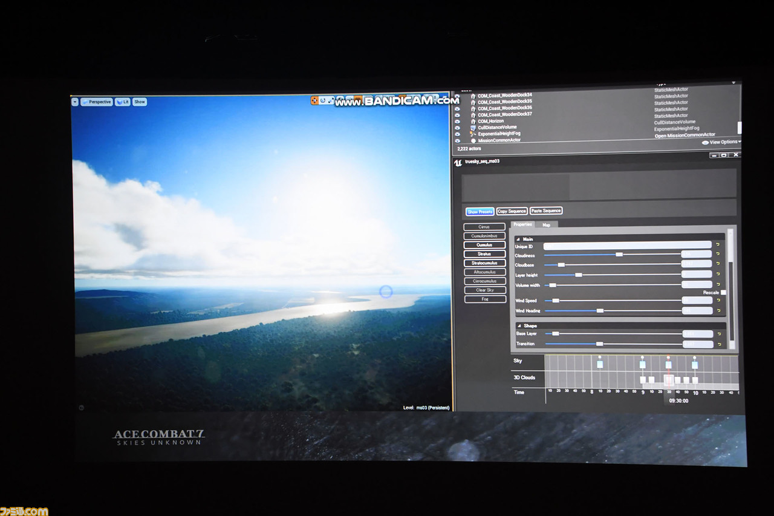Click the MissionCommonActor sphere icon
The width and height of the screenshot is (774, 516).
pyautogui.click(x=473, y=140)
